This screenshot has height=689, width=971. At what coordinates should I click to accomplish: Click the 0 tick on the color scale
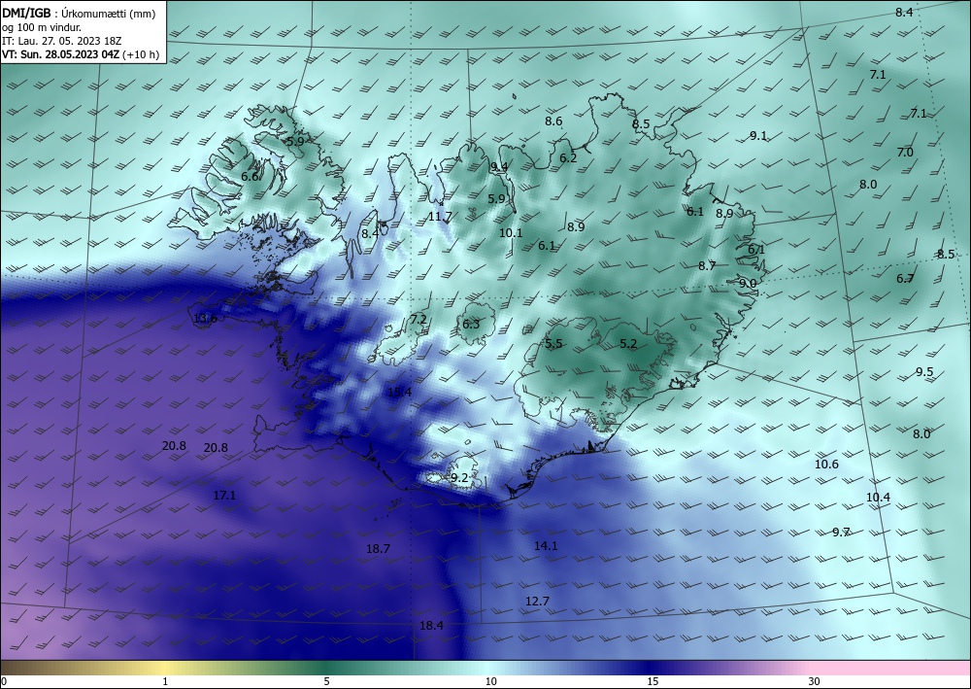pos(4,681)
